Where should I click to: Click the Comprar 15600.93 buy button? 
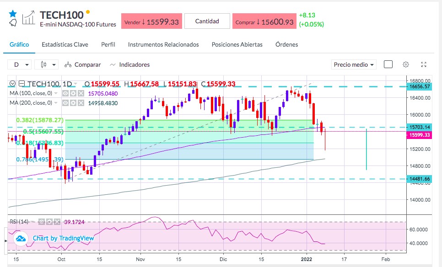point(264,21)
